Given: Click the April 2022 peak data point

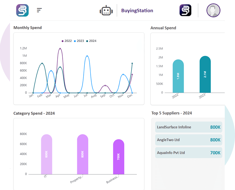Looking at the screenshot, I should 60,48.
